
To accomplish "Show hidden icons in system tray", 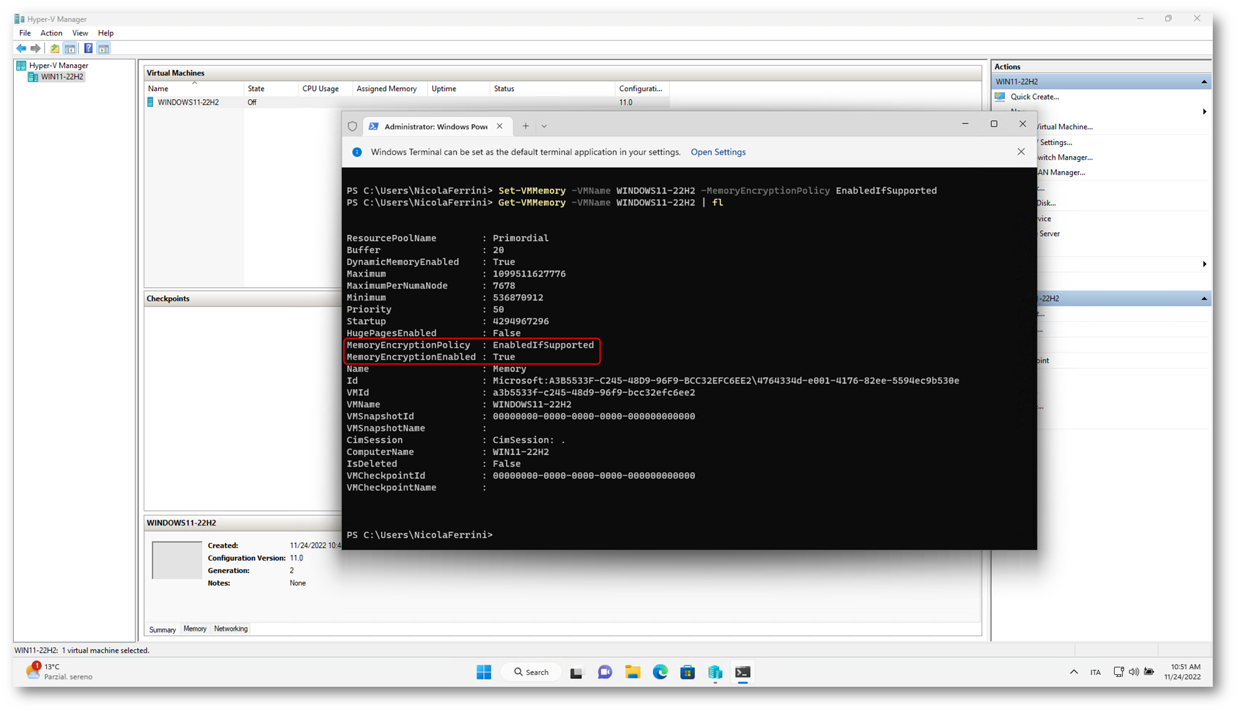I will pos(1074,672).
